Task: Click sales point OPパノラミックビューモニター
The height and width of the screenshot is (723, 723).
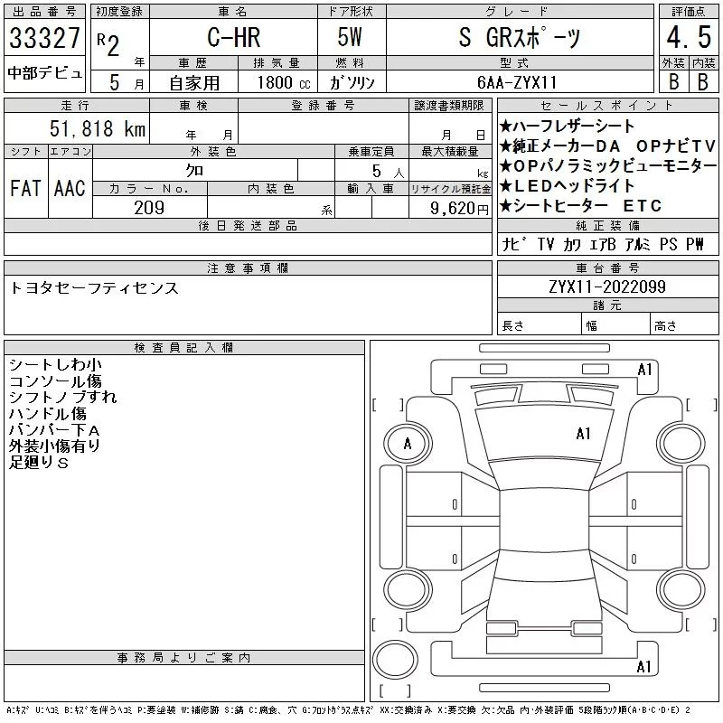Action: click(608, 165)
